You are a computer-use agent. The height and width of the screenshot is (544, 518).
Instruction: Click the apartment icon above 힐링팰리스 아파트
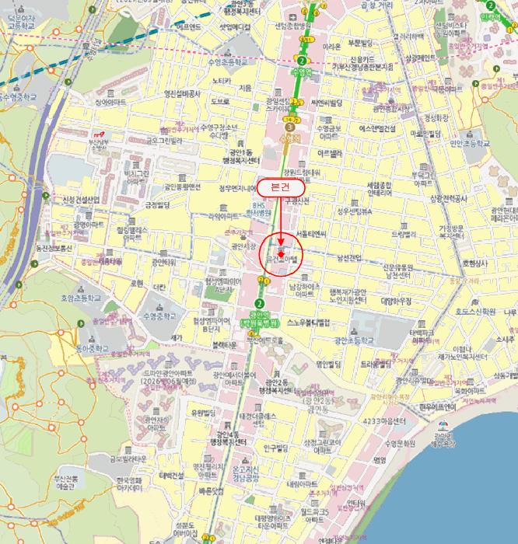pyautogui.click(x=132, y=221)
